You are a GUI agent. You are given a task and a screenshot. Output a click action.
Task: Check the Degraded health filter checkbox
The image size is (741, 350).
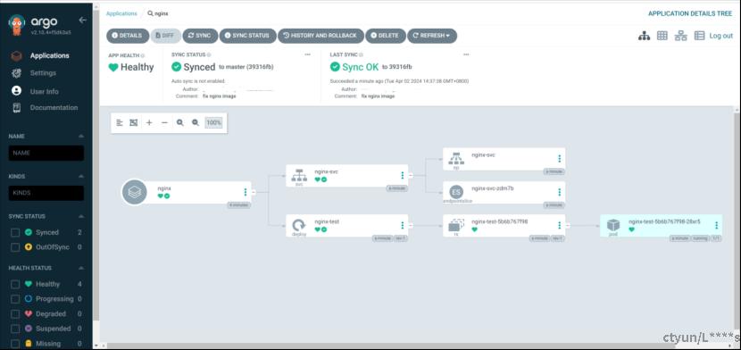click(x=15, y=313)
